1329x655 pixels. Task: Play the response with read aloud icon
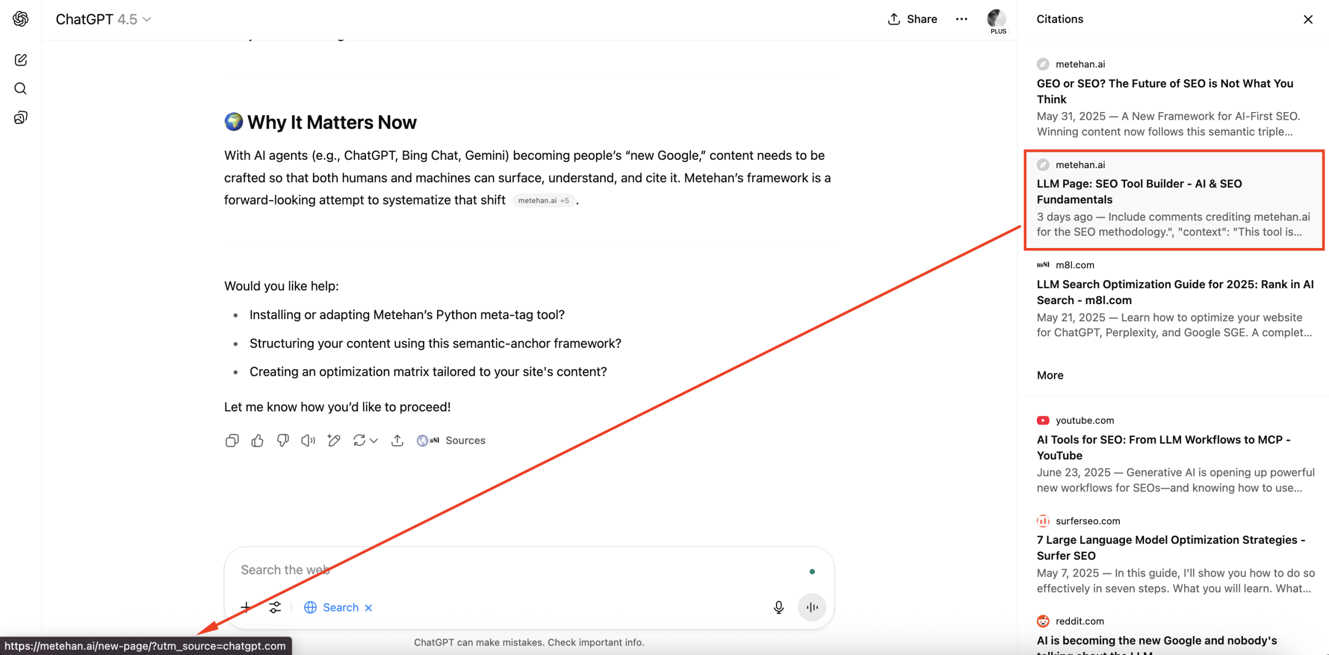point(308,441)
